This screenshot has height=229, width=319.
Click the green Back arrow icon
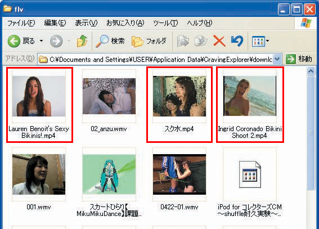[x=14, y=41]
